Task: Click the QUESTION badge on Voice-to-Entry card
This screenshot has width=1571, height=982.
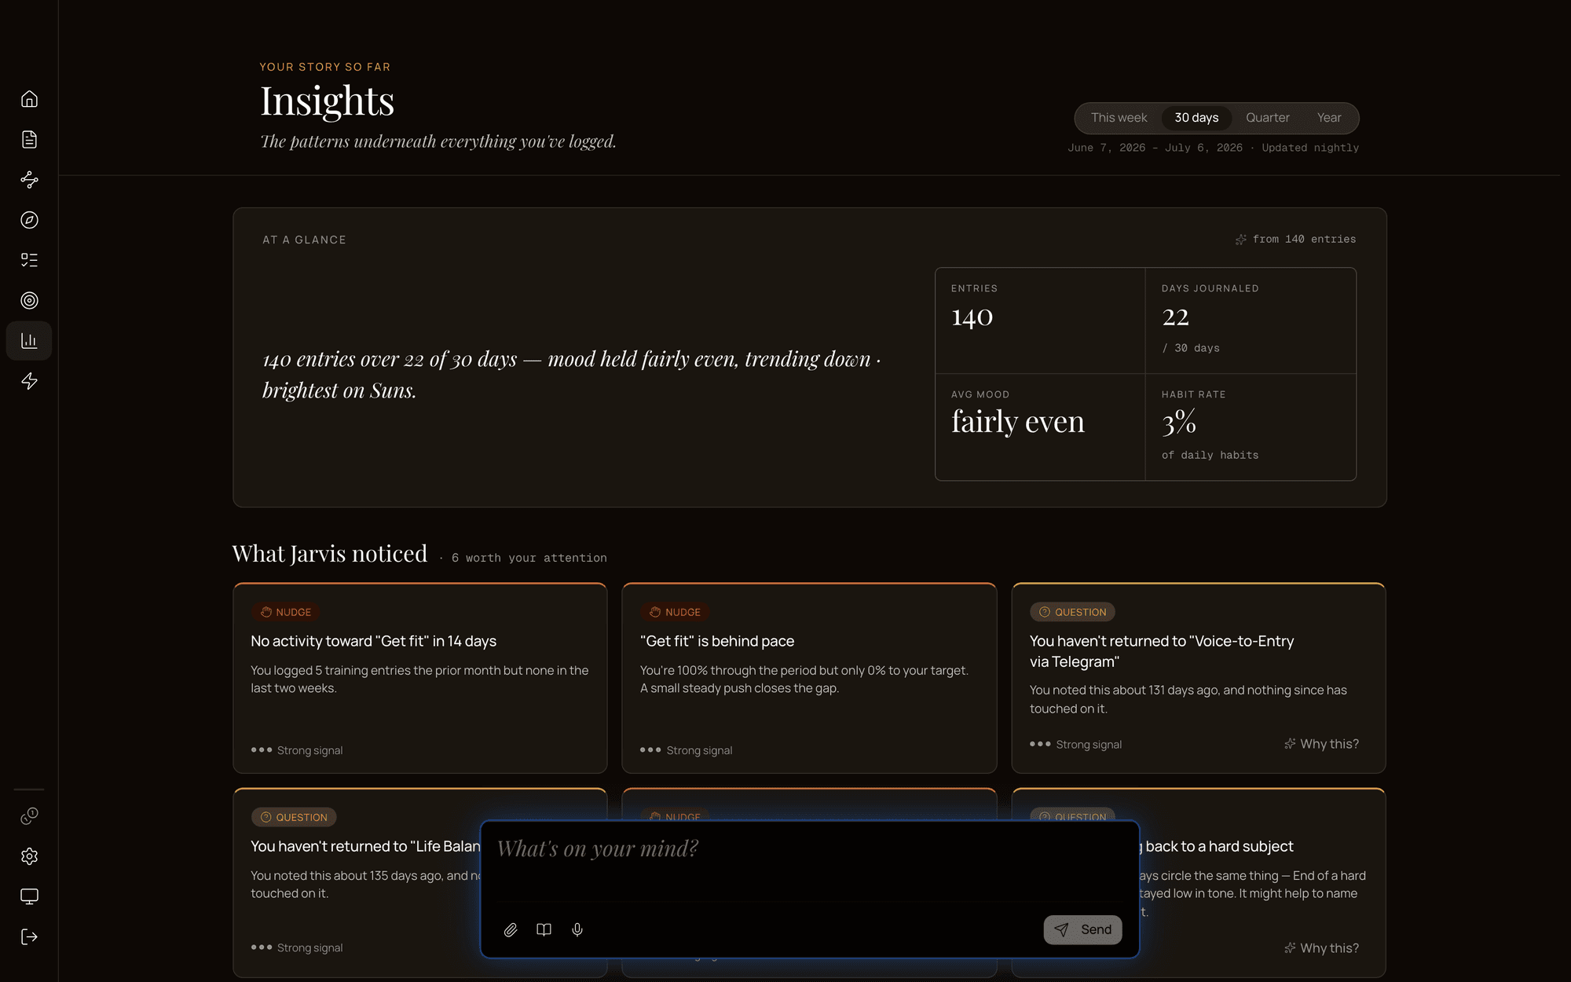Action: tap(1072, 612)
